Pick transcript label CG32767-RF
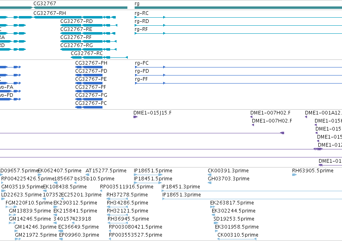Screen dimensions: 342x241 76,37
